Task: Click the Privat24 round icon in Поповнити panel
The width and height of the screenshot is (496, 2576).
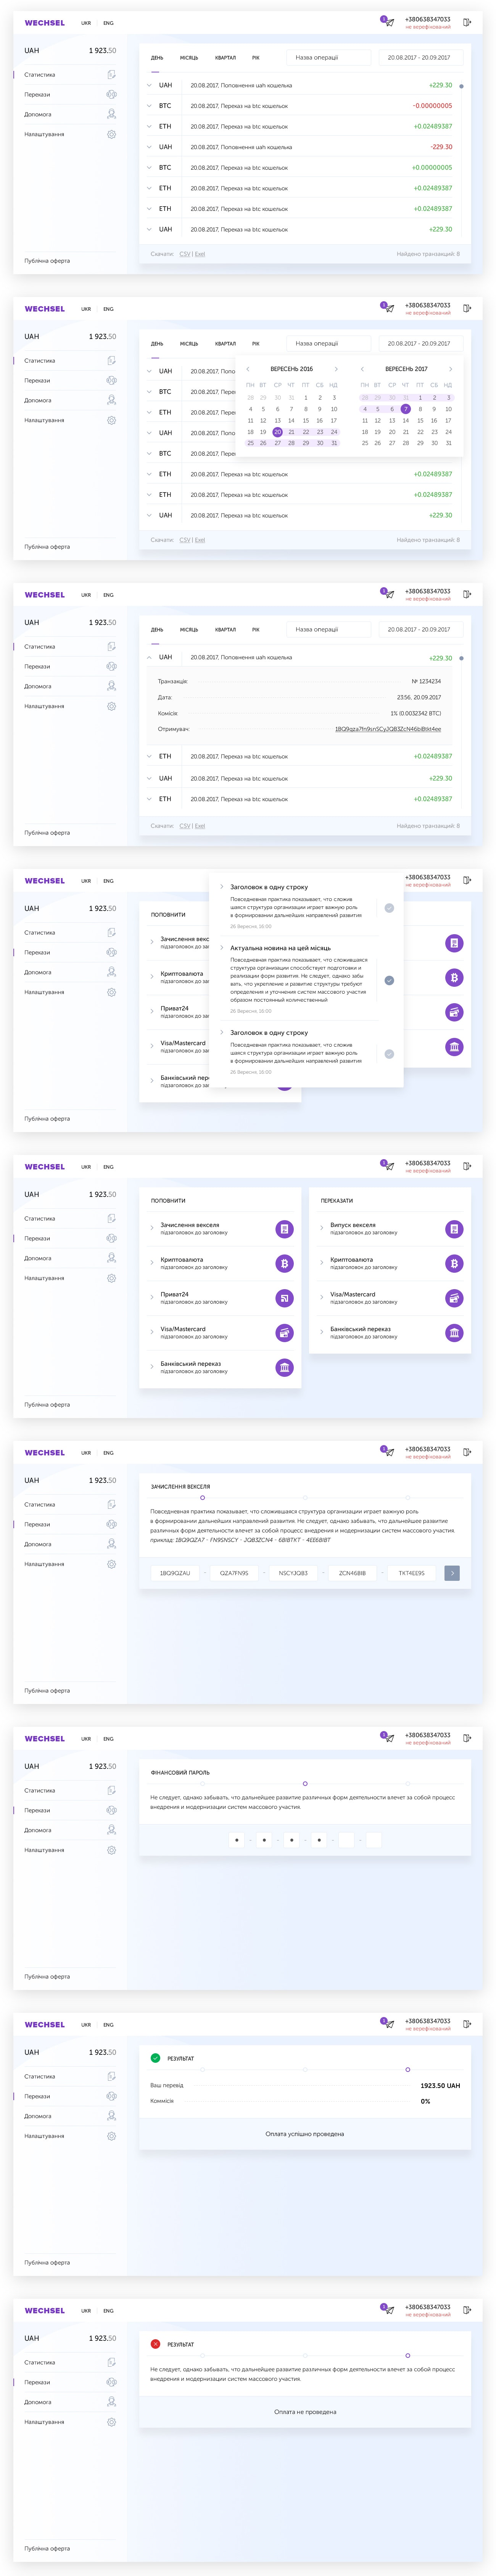Action: point(284,1298)
